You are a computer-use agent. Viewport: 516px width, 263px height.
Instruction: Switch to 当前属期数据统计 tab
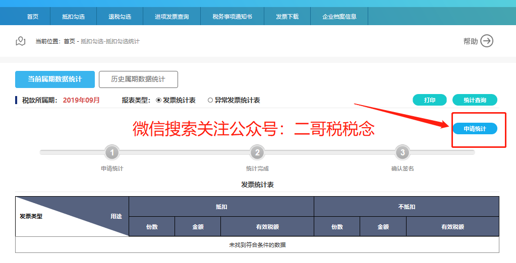55,79
